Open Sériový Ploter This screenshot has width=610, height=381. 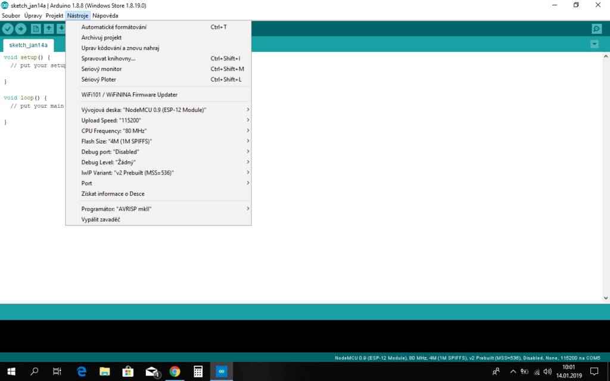158,79
